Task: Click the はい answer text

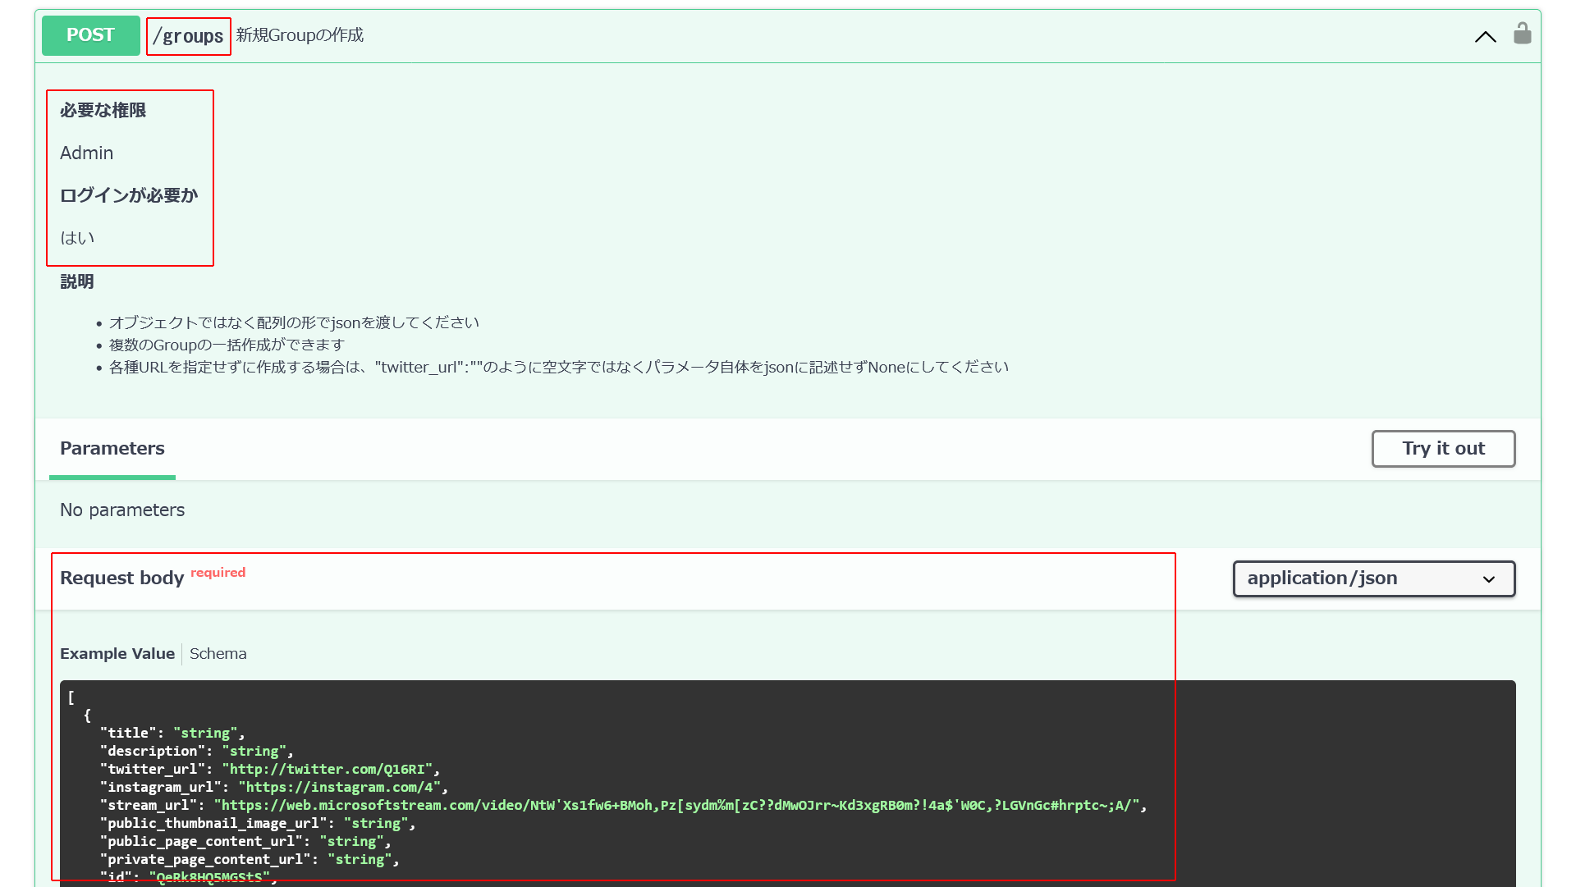Action: coord(77,238)
